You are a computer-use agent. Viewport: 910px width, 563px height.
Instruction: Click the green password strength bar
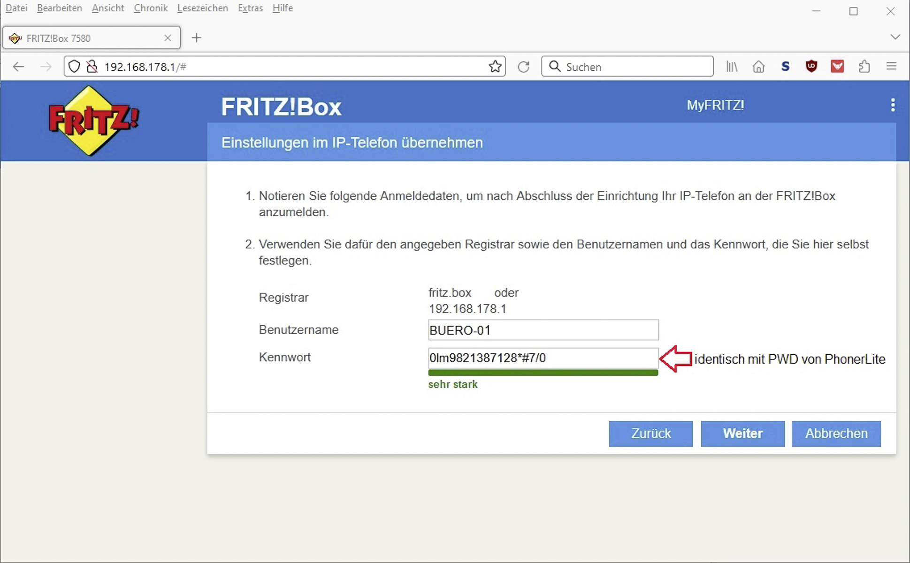pos(543,373)
